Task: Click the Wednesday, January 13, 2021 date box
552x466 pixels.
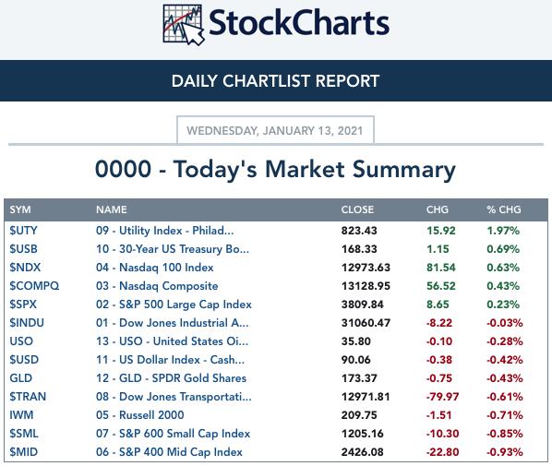Action: click(275, 130)
